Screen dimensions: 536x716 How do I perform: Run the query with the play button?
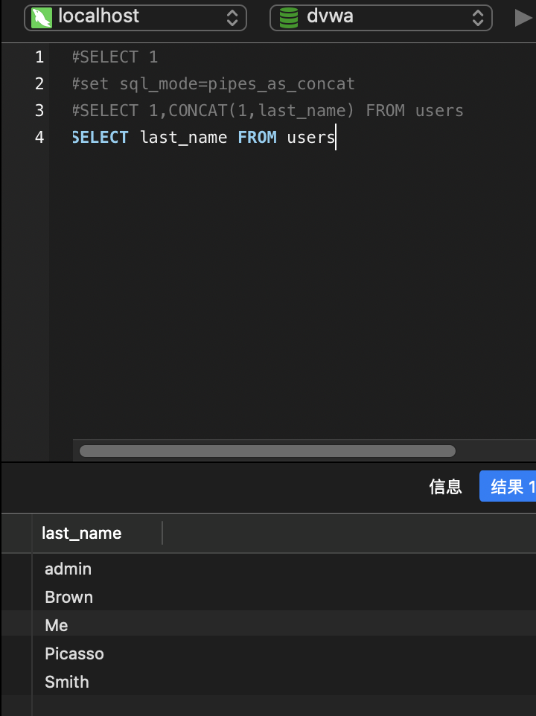(523, 17)
